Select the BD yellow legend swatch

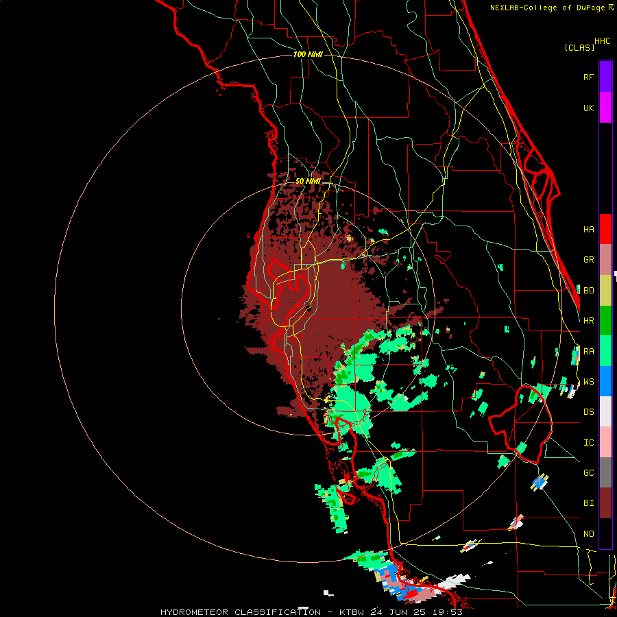(605, 291)
